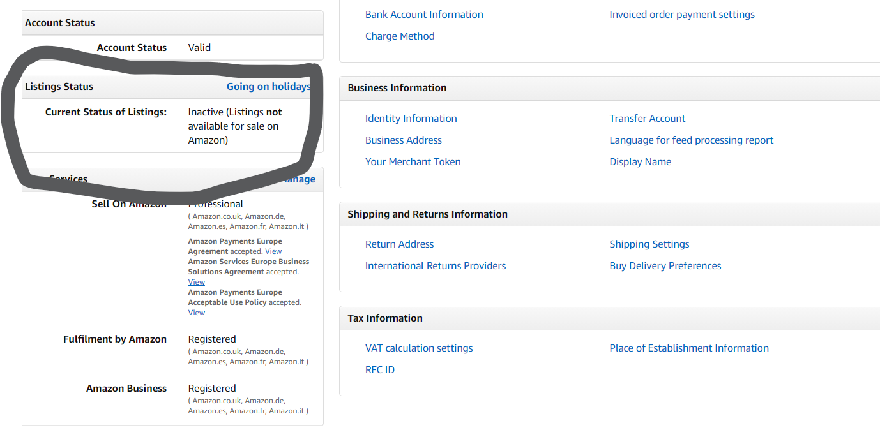Click the Amazon Business row label

tap(126, 388)
